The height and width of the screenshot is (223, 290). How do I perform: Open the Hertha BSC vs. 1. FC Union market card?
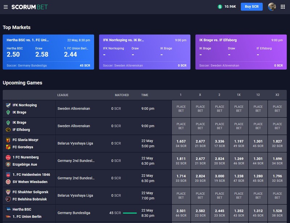click(48, 52)
